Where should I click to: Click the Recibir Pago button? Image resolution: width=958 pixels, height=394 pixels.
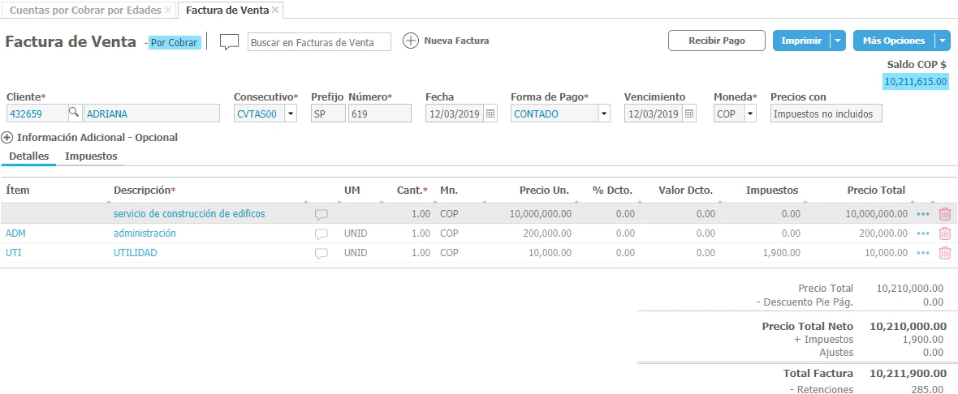click(x=717, y=41)
